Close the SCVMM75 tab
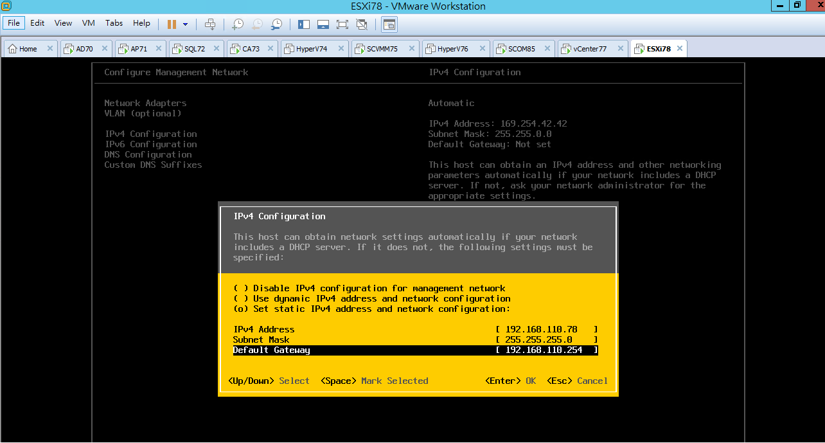The image size is (825, 443). (411, 49)
